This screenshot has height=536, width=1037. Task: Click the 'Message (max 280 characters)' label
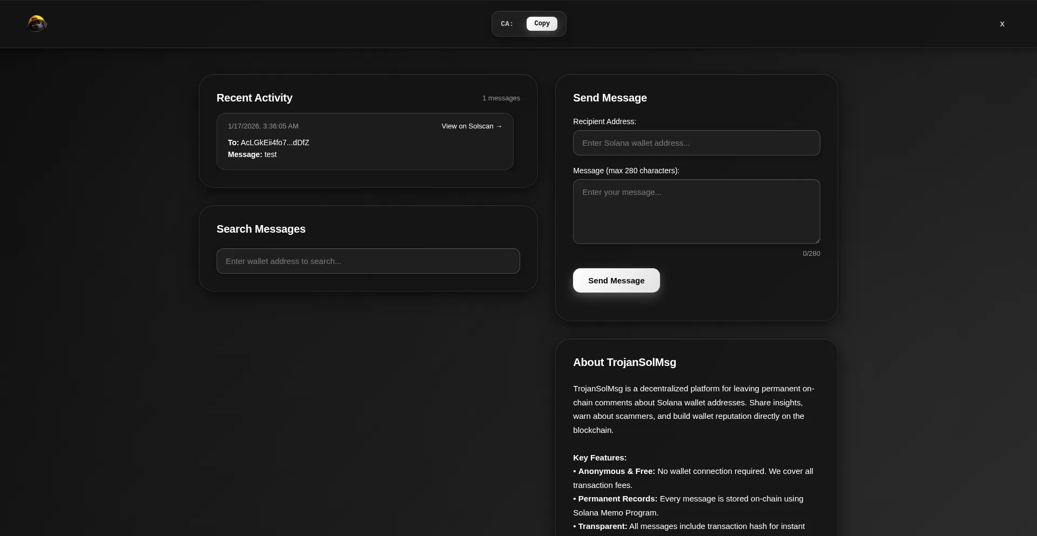[x=626, y=171]
